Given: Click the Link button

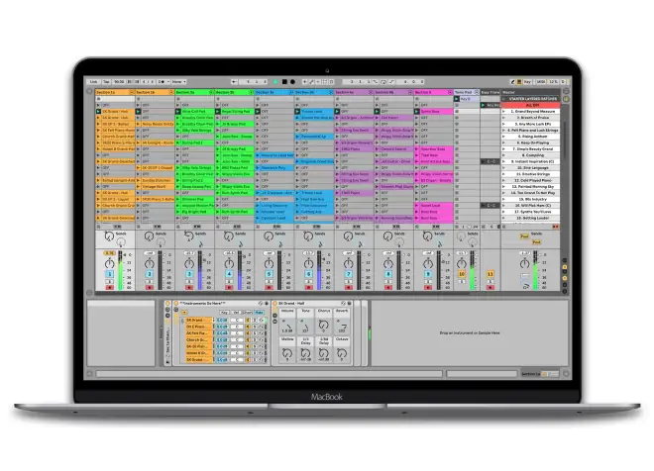Looking at the screenshot, I should [x=94, y=81].
